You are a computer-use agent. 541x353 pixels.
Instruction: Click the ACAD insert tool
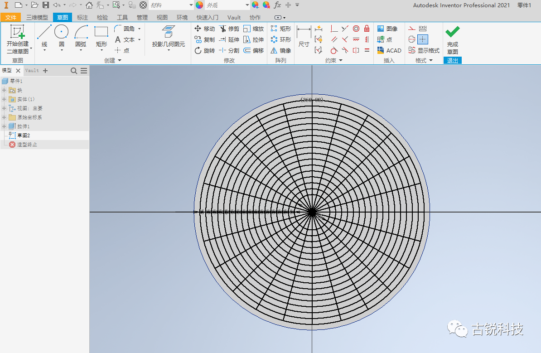tap(389, 50)
